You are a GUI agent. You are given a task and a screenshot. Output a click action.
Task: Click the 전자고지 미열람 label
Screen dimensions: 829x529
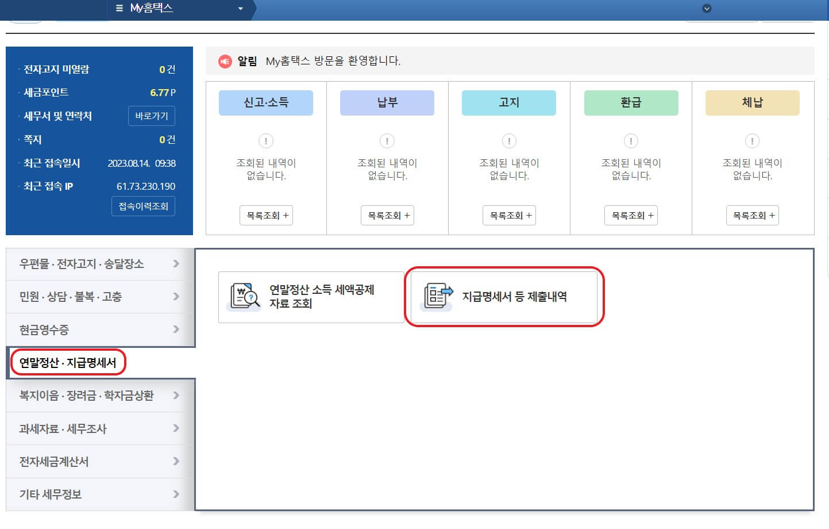tap(56, 70)
